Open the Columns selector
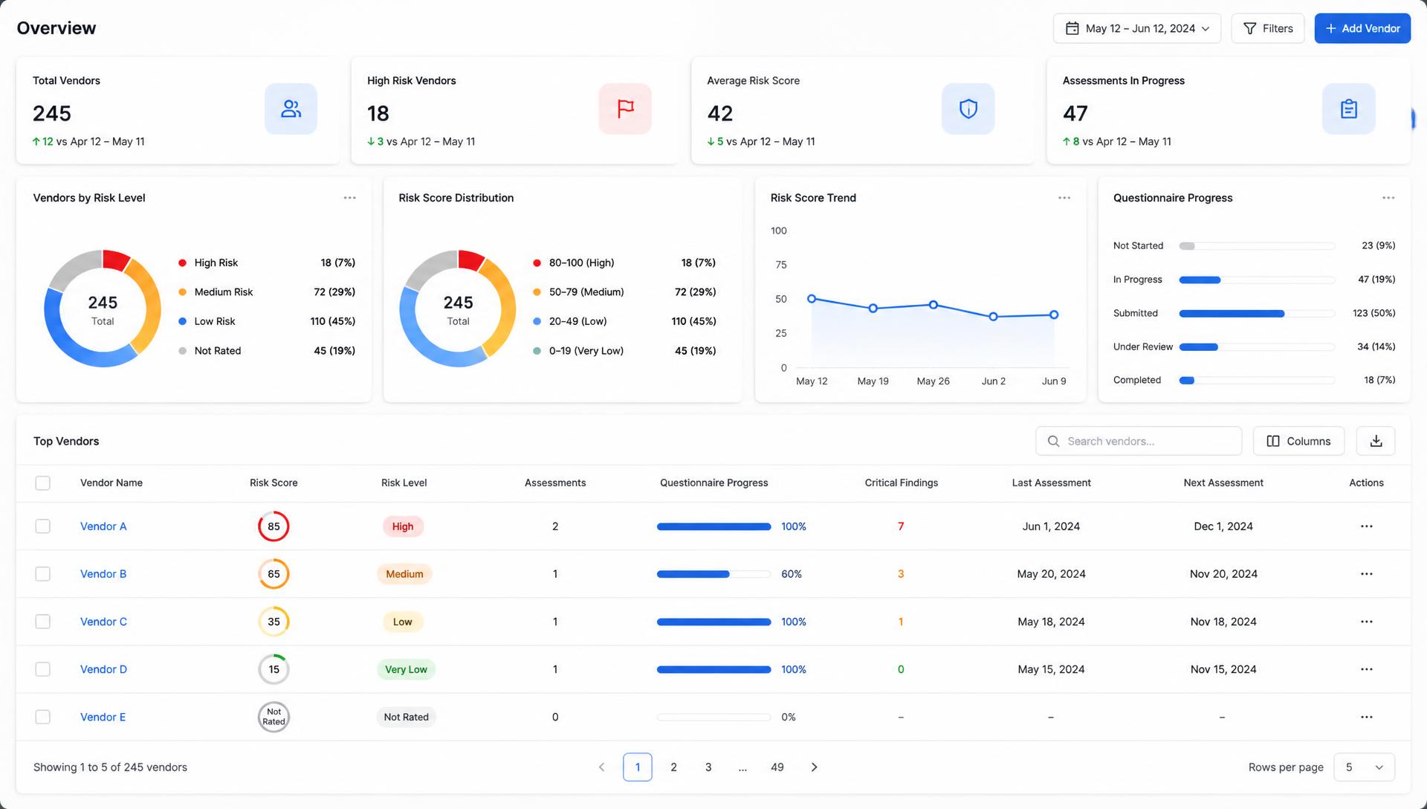The height and width of the screenshot is (809, 1427). 1298,441
